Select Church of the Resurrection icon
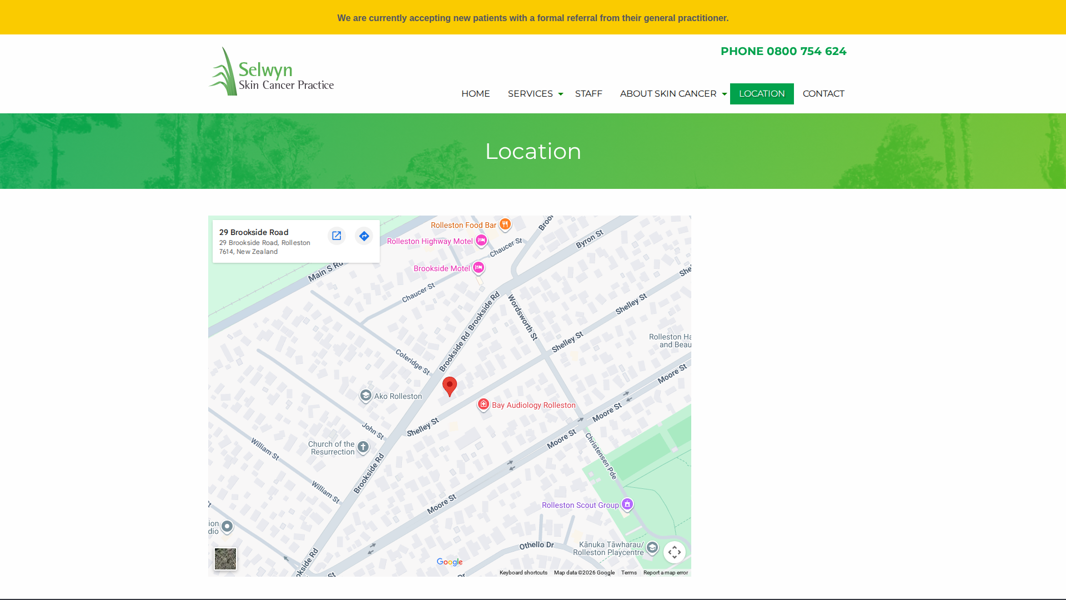1066x600 pixels. click(363, 447)
